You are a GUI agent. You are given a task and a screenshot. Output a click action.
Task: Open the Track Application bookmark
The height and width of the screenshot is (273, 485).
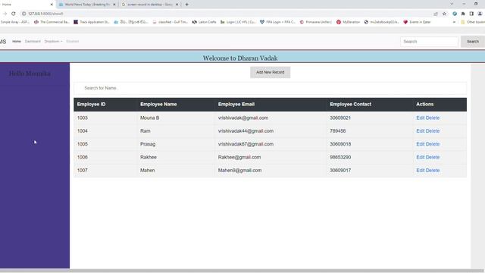(92, 22)
